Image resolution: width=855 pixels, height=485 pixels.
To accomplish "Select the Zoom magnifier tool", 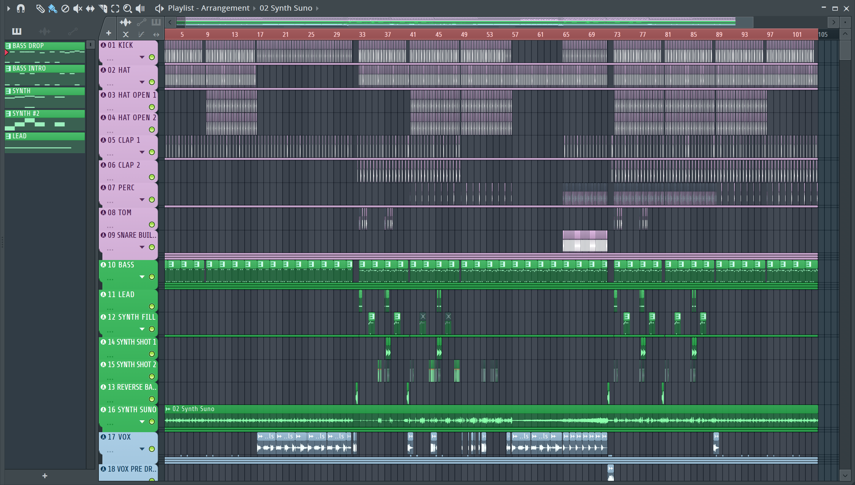I will [x=128, y=8].
